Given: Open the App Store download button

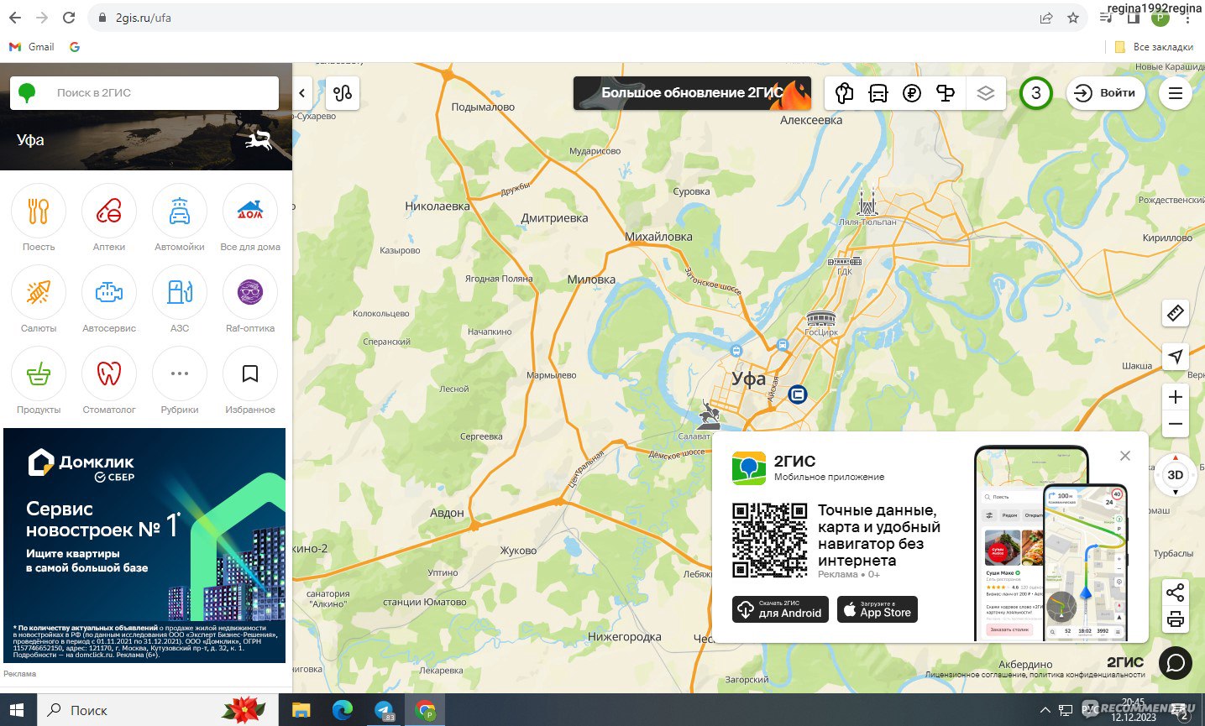Looking at the screenshot, I should [878, 609].
